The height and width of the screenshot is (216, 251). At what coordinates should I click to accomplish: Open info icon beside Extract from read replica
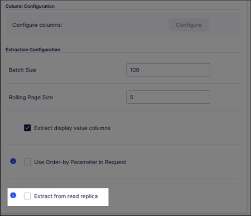click(13, 195)
